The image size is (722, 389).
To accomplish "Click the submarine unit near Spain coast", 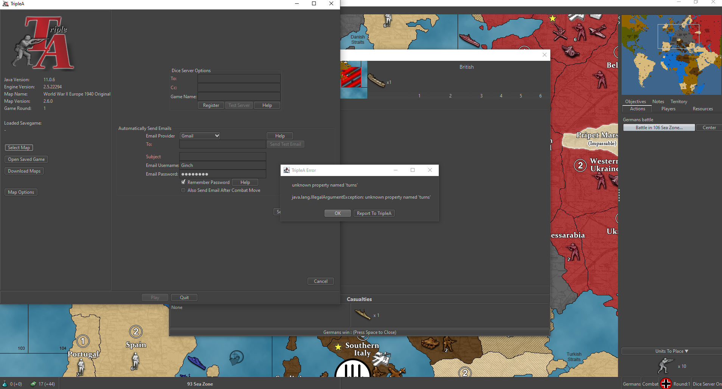I will 197,362.
